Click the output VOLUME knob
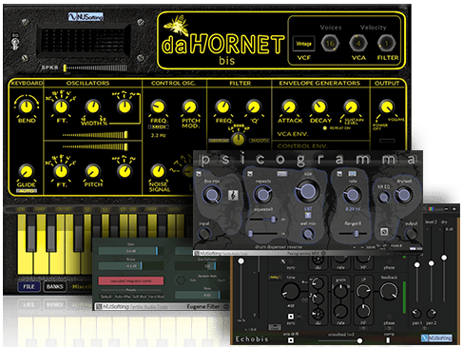The width and height of the screenshot is (463, 347). click(386, 106)
